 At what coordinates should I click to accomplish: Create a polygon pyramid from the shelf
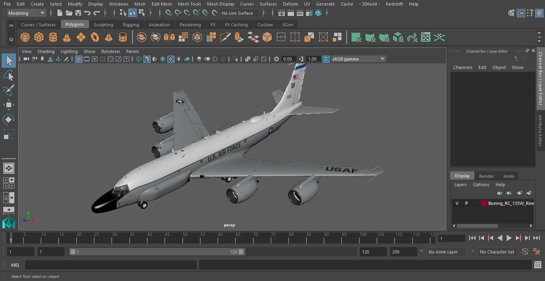click(109, 37)
